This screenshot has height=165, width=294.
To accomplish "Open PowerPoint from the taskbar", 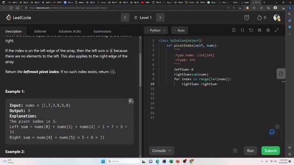I will (178, 161).
